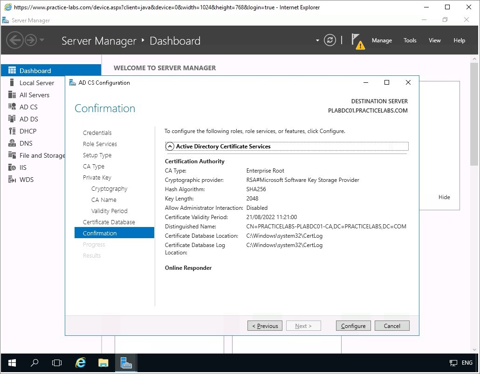Click the Distinguished Name value text
This screenshot has width=480, height=374.
click(326, 227)
